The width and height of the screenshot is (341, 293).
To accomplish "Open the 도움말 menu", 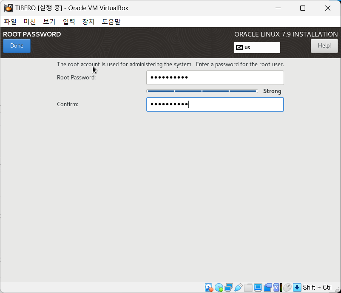I will [x=111, y=22].
